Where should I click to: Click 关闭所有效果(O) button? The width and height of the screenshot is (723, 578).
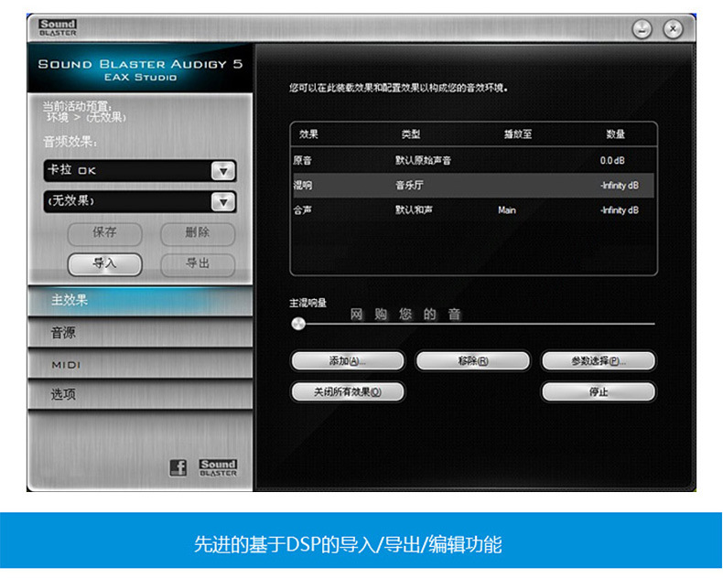[x=348, y=391]
